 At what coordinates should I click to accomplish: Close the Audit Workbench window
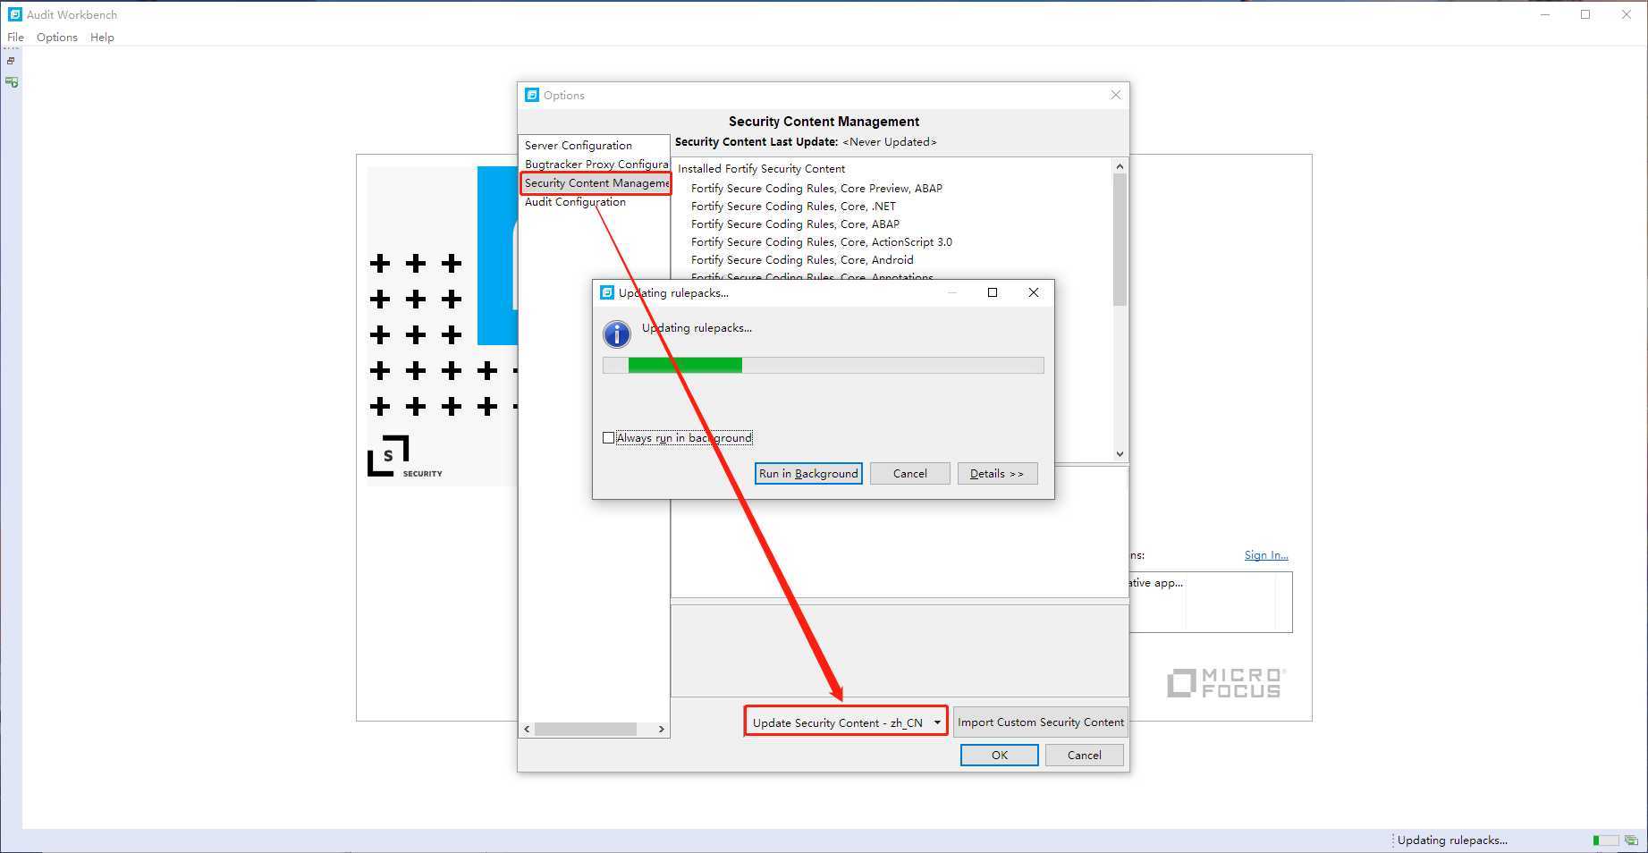point(1627,14)
